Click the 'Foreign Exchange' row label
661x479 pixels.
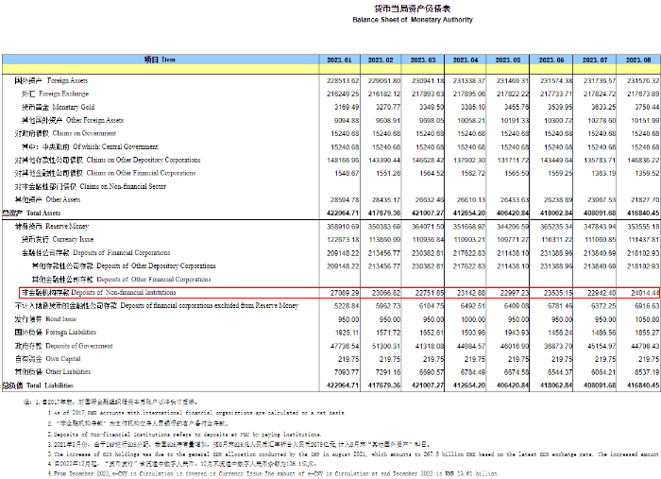point(64,94)
